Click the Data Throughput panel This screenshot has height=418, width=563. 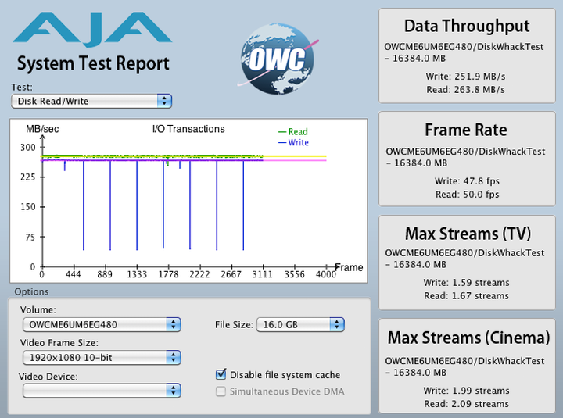pos(466,55)
